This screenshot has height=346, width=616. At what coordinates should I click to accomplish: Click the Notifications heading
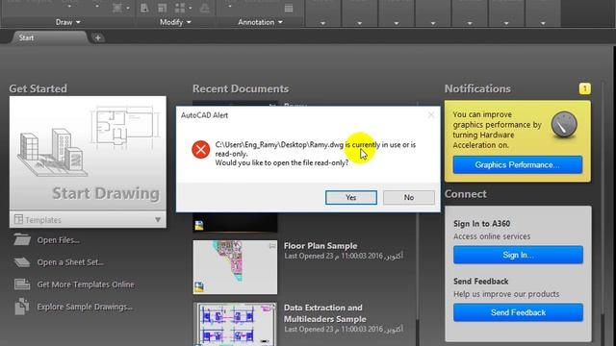click(x=477, y=88)
